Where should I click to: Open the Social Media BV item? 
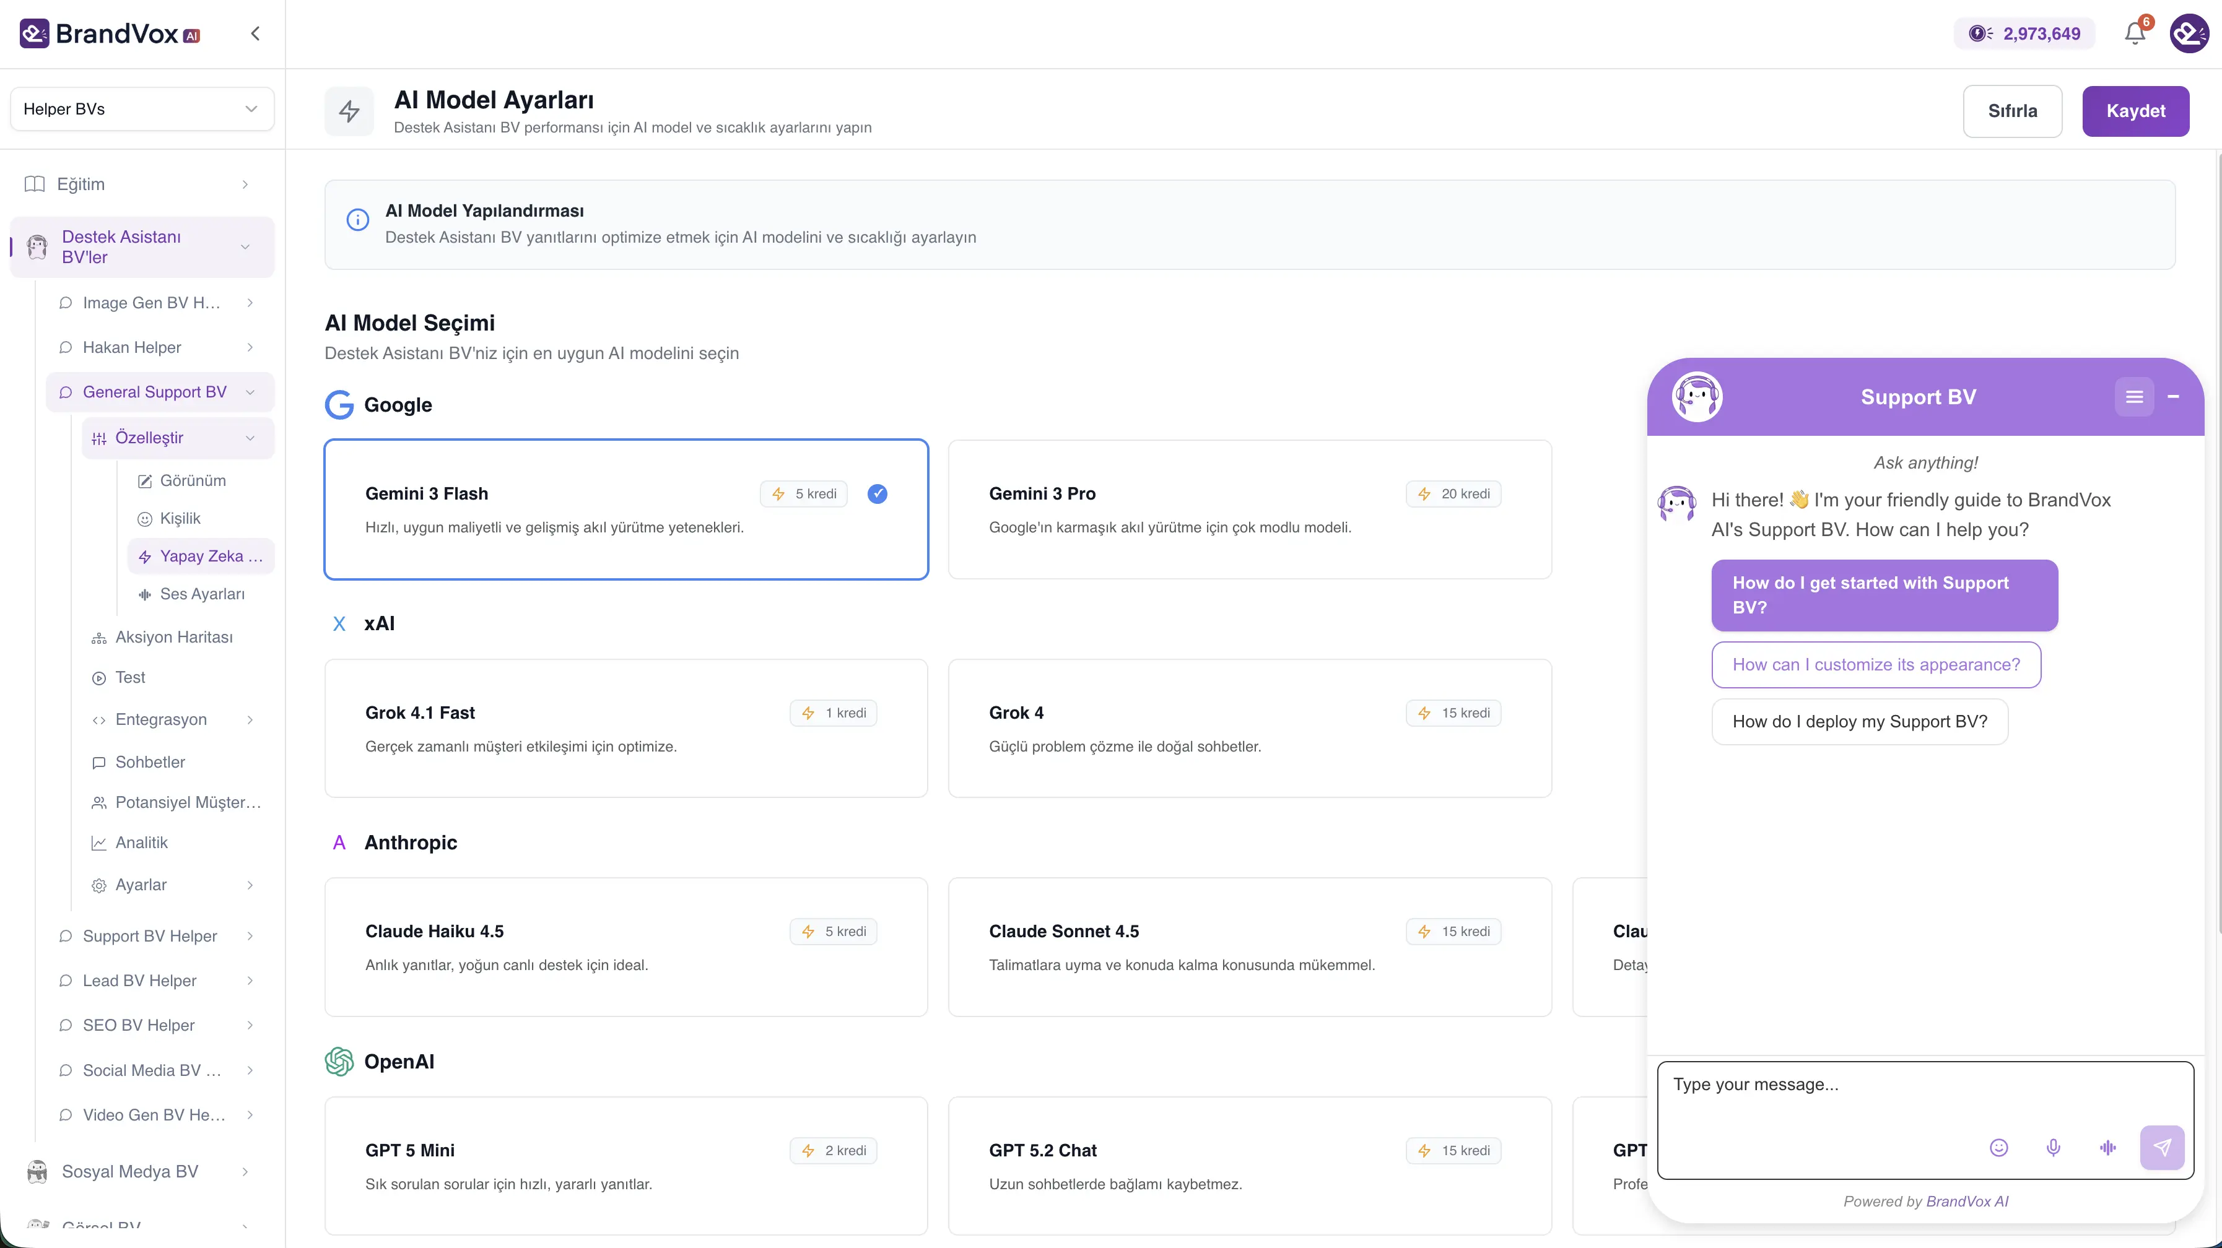[x=160, y=1070]
